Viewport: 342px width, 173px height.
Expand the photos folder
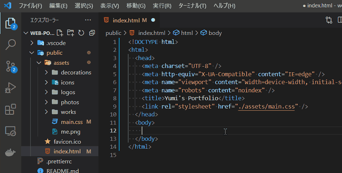46,102
